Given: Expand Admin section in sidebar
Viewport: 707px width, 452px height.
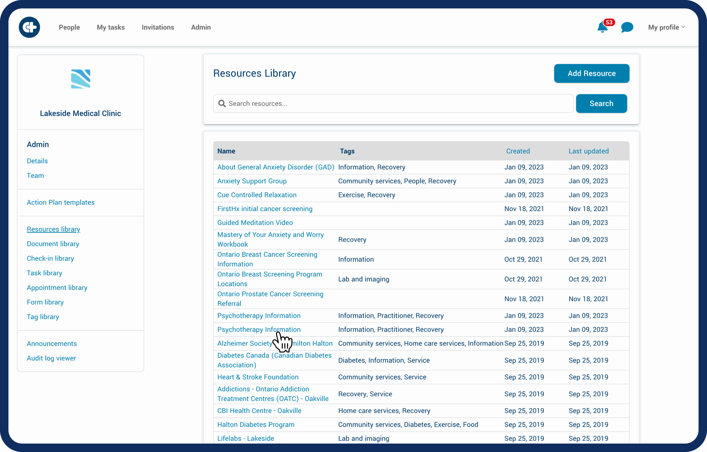Looking at the screenshot, I should point(38,144).
